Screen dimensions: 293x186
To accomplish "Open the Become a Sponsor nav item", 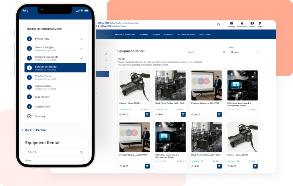I will 186,35.
